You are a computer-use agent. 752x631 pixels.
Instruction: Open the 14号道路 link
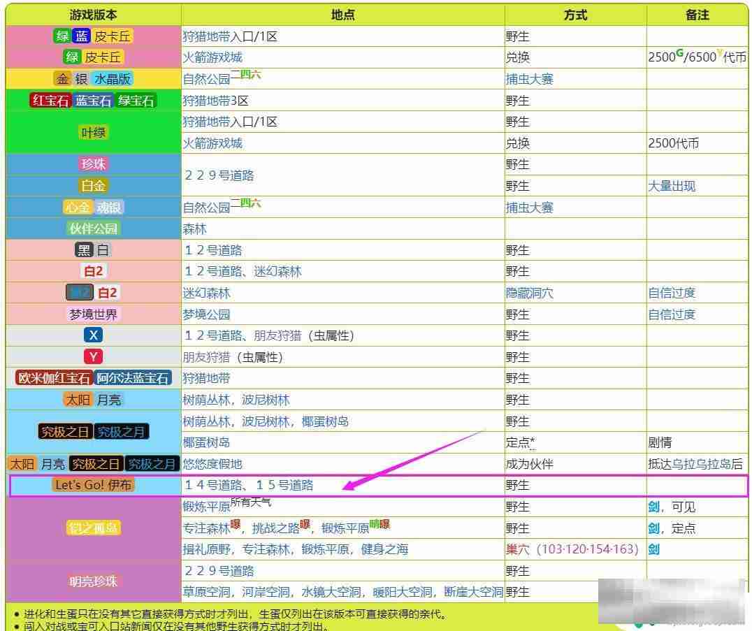click(214, 485)
